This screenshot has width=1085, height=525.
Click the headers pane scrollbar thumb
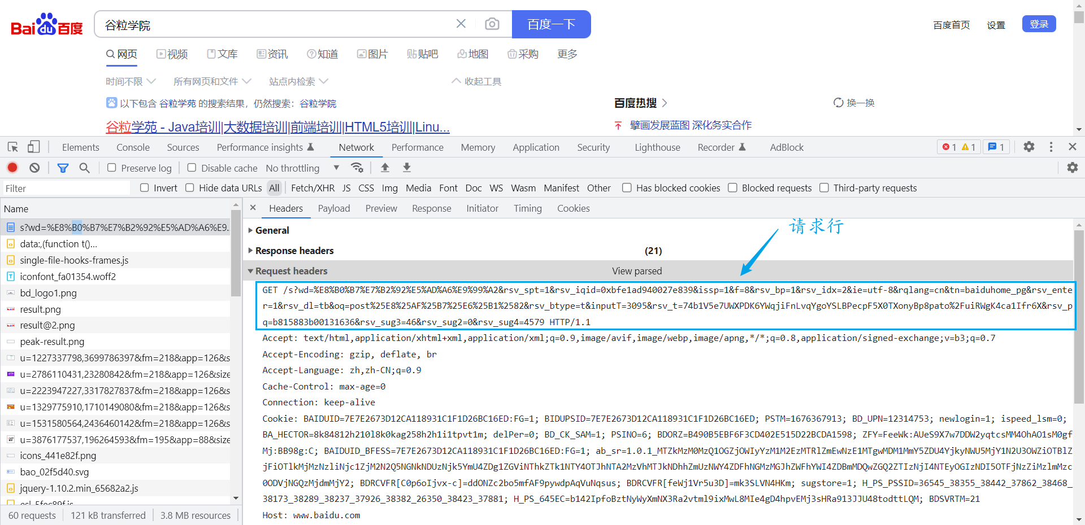click(1079, 316)
